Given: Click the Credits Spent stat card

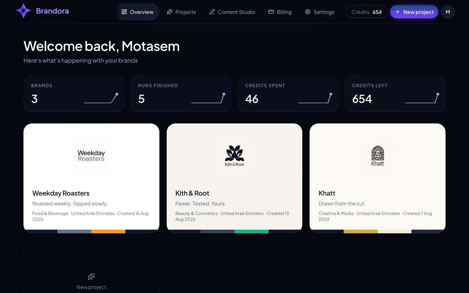Looking at the screenshot, I should pyautogui.click(x=288, y=93).
